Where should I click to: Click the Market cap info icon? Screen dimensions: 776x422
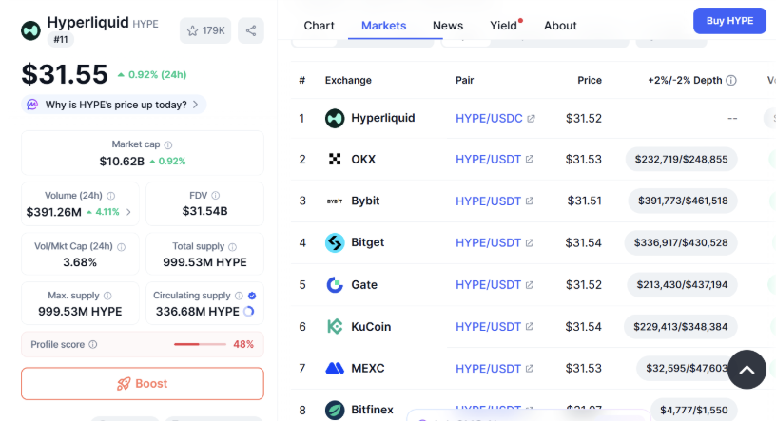168,144
